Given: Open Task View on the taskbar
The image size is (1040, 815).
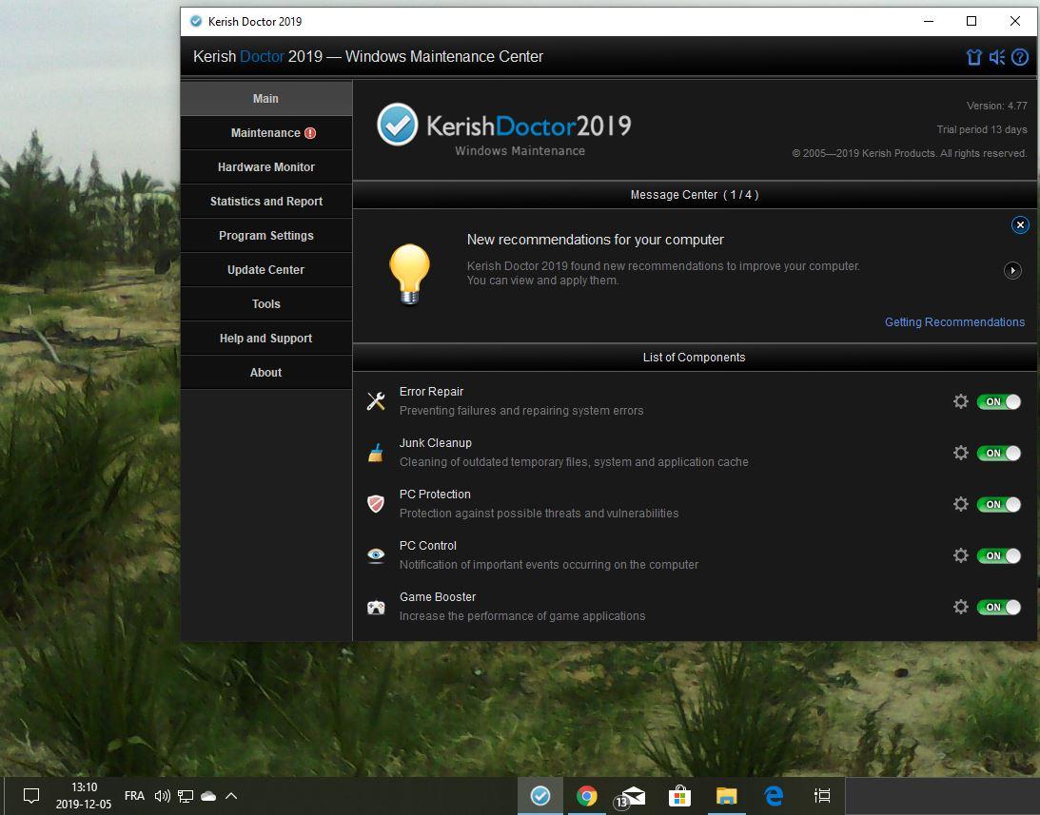Looking at the screenshot, I should (822, 795).
